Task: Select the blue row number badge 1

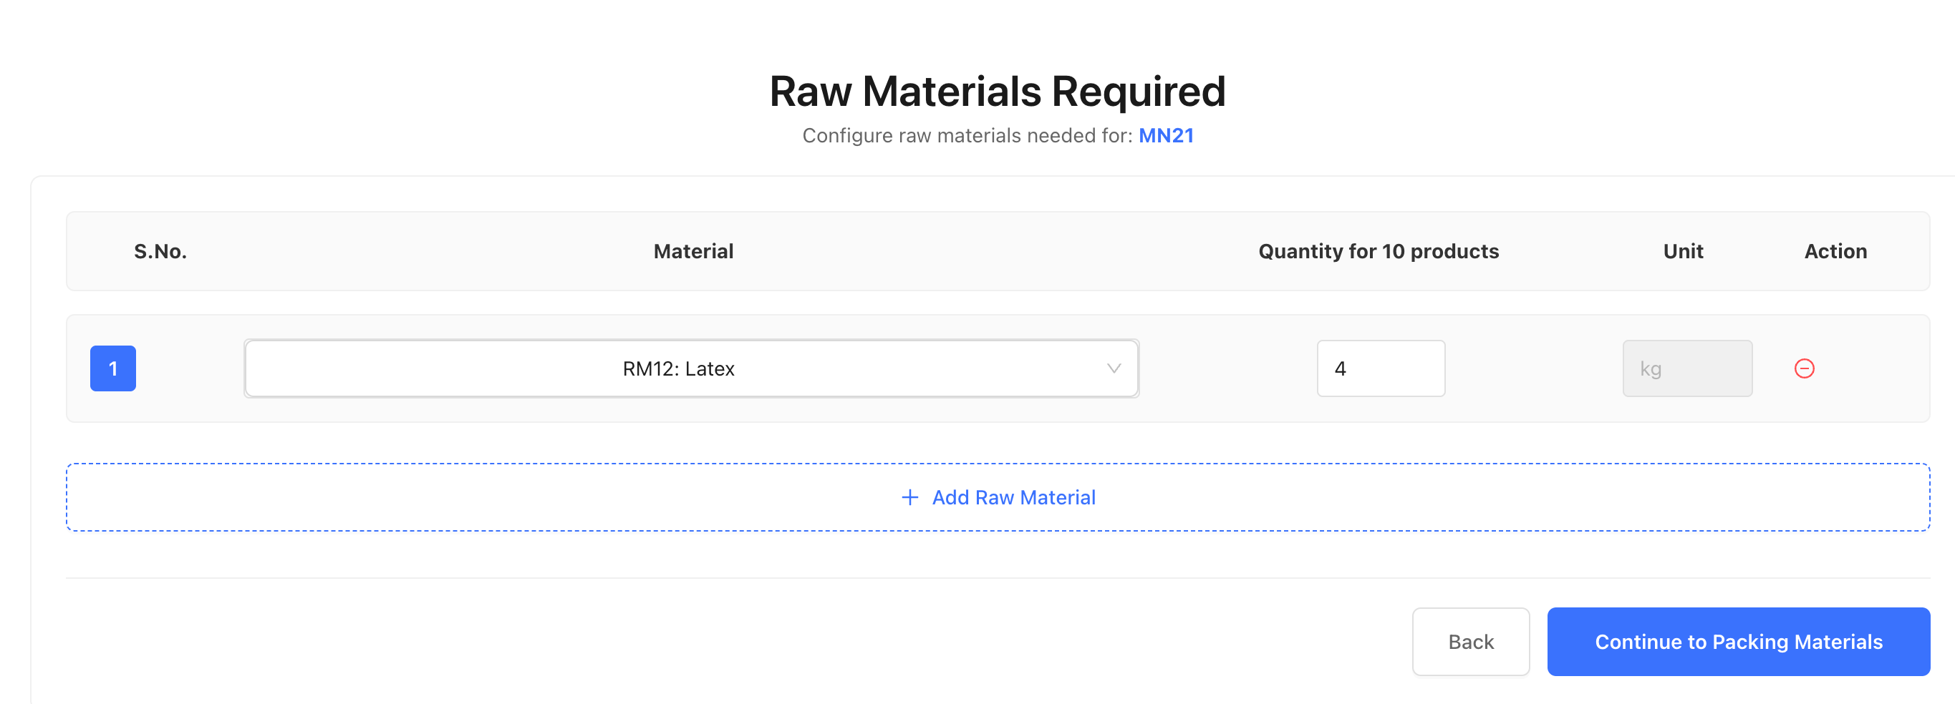Action: coord(112,368)
